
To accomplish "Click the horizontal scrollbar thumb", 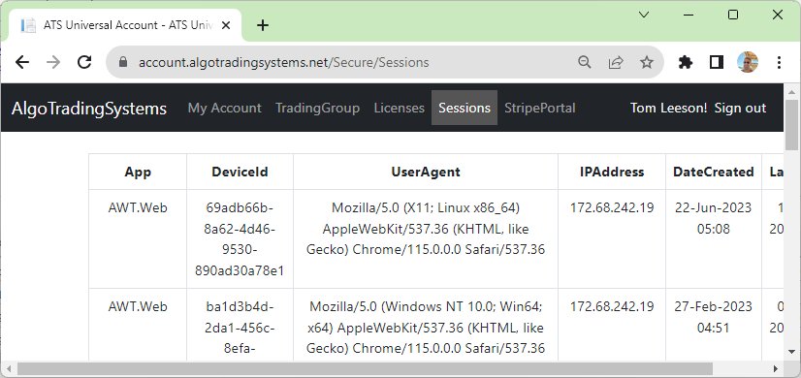I will 365,368.
